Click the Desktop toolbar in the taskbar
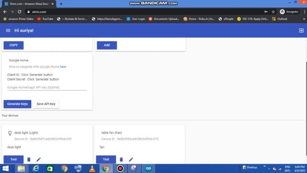The height and width of the screenshot is (173, 307). [x=250, y=167]
